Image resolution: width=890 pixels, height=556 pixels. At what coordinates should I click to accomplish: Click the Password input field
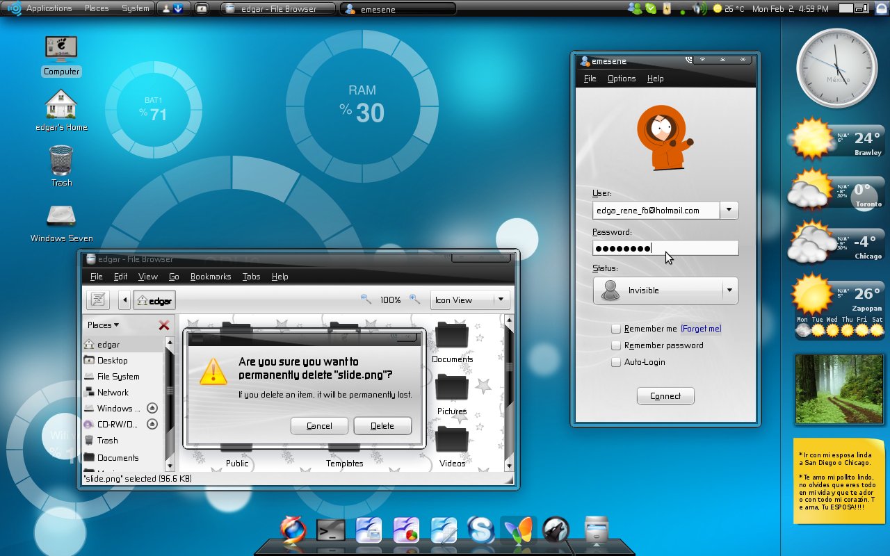pos(665,248)
